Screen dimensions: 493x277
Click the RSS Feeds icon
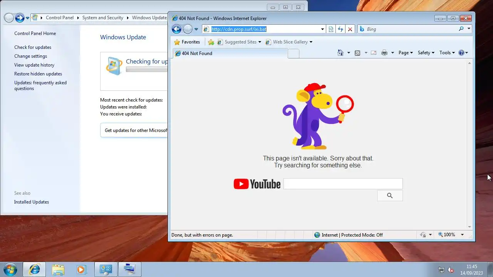tap(357, 53)
